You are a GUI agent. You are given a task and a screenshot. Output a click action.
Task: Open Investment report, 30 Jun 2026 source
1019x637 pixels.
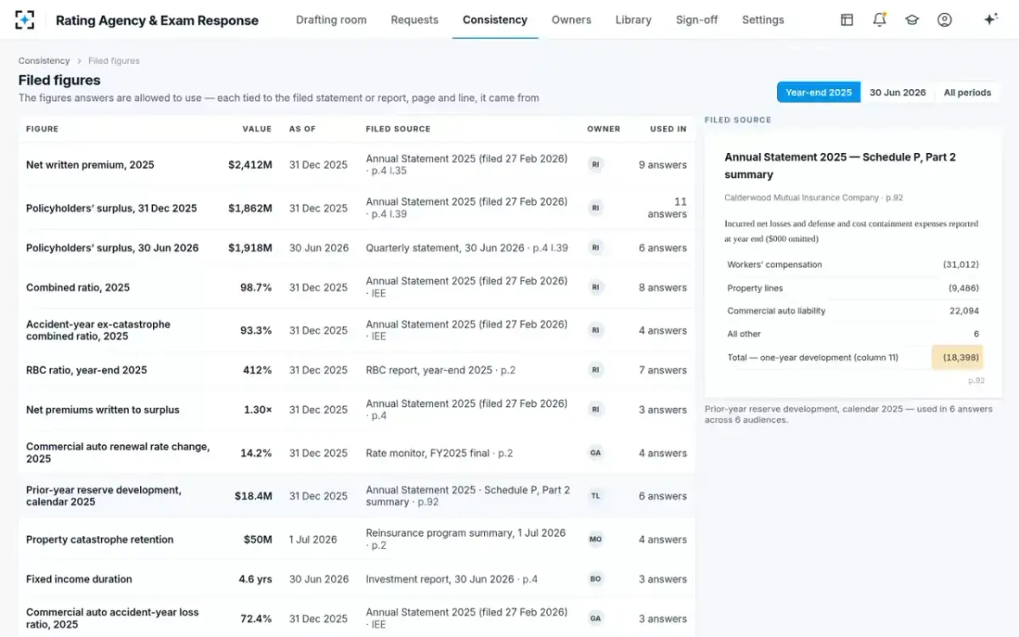[452, 579]
